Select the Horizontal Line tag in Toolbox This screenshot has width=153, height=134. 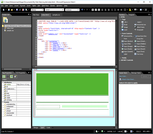pyautogui.click(x=142, y=24)
